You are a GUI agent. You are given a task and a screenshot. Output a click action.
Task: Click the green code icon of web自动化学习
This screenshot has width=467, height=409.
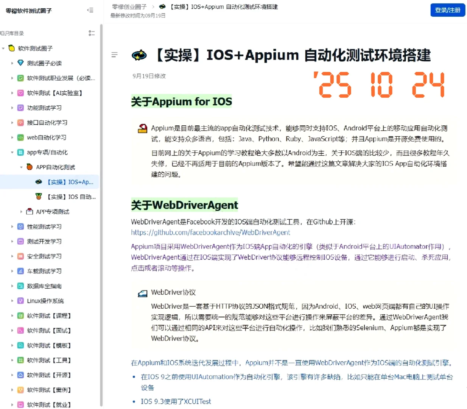21,137
